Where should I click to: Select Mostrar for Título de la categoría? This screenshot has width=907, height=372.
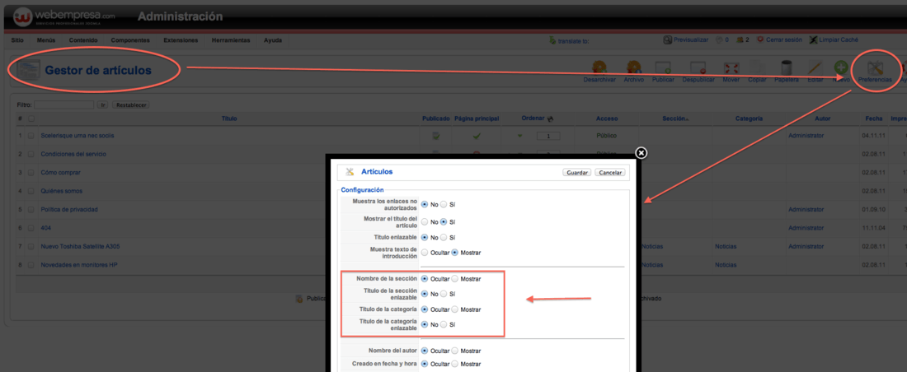pos(454,309)
